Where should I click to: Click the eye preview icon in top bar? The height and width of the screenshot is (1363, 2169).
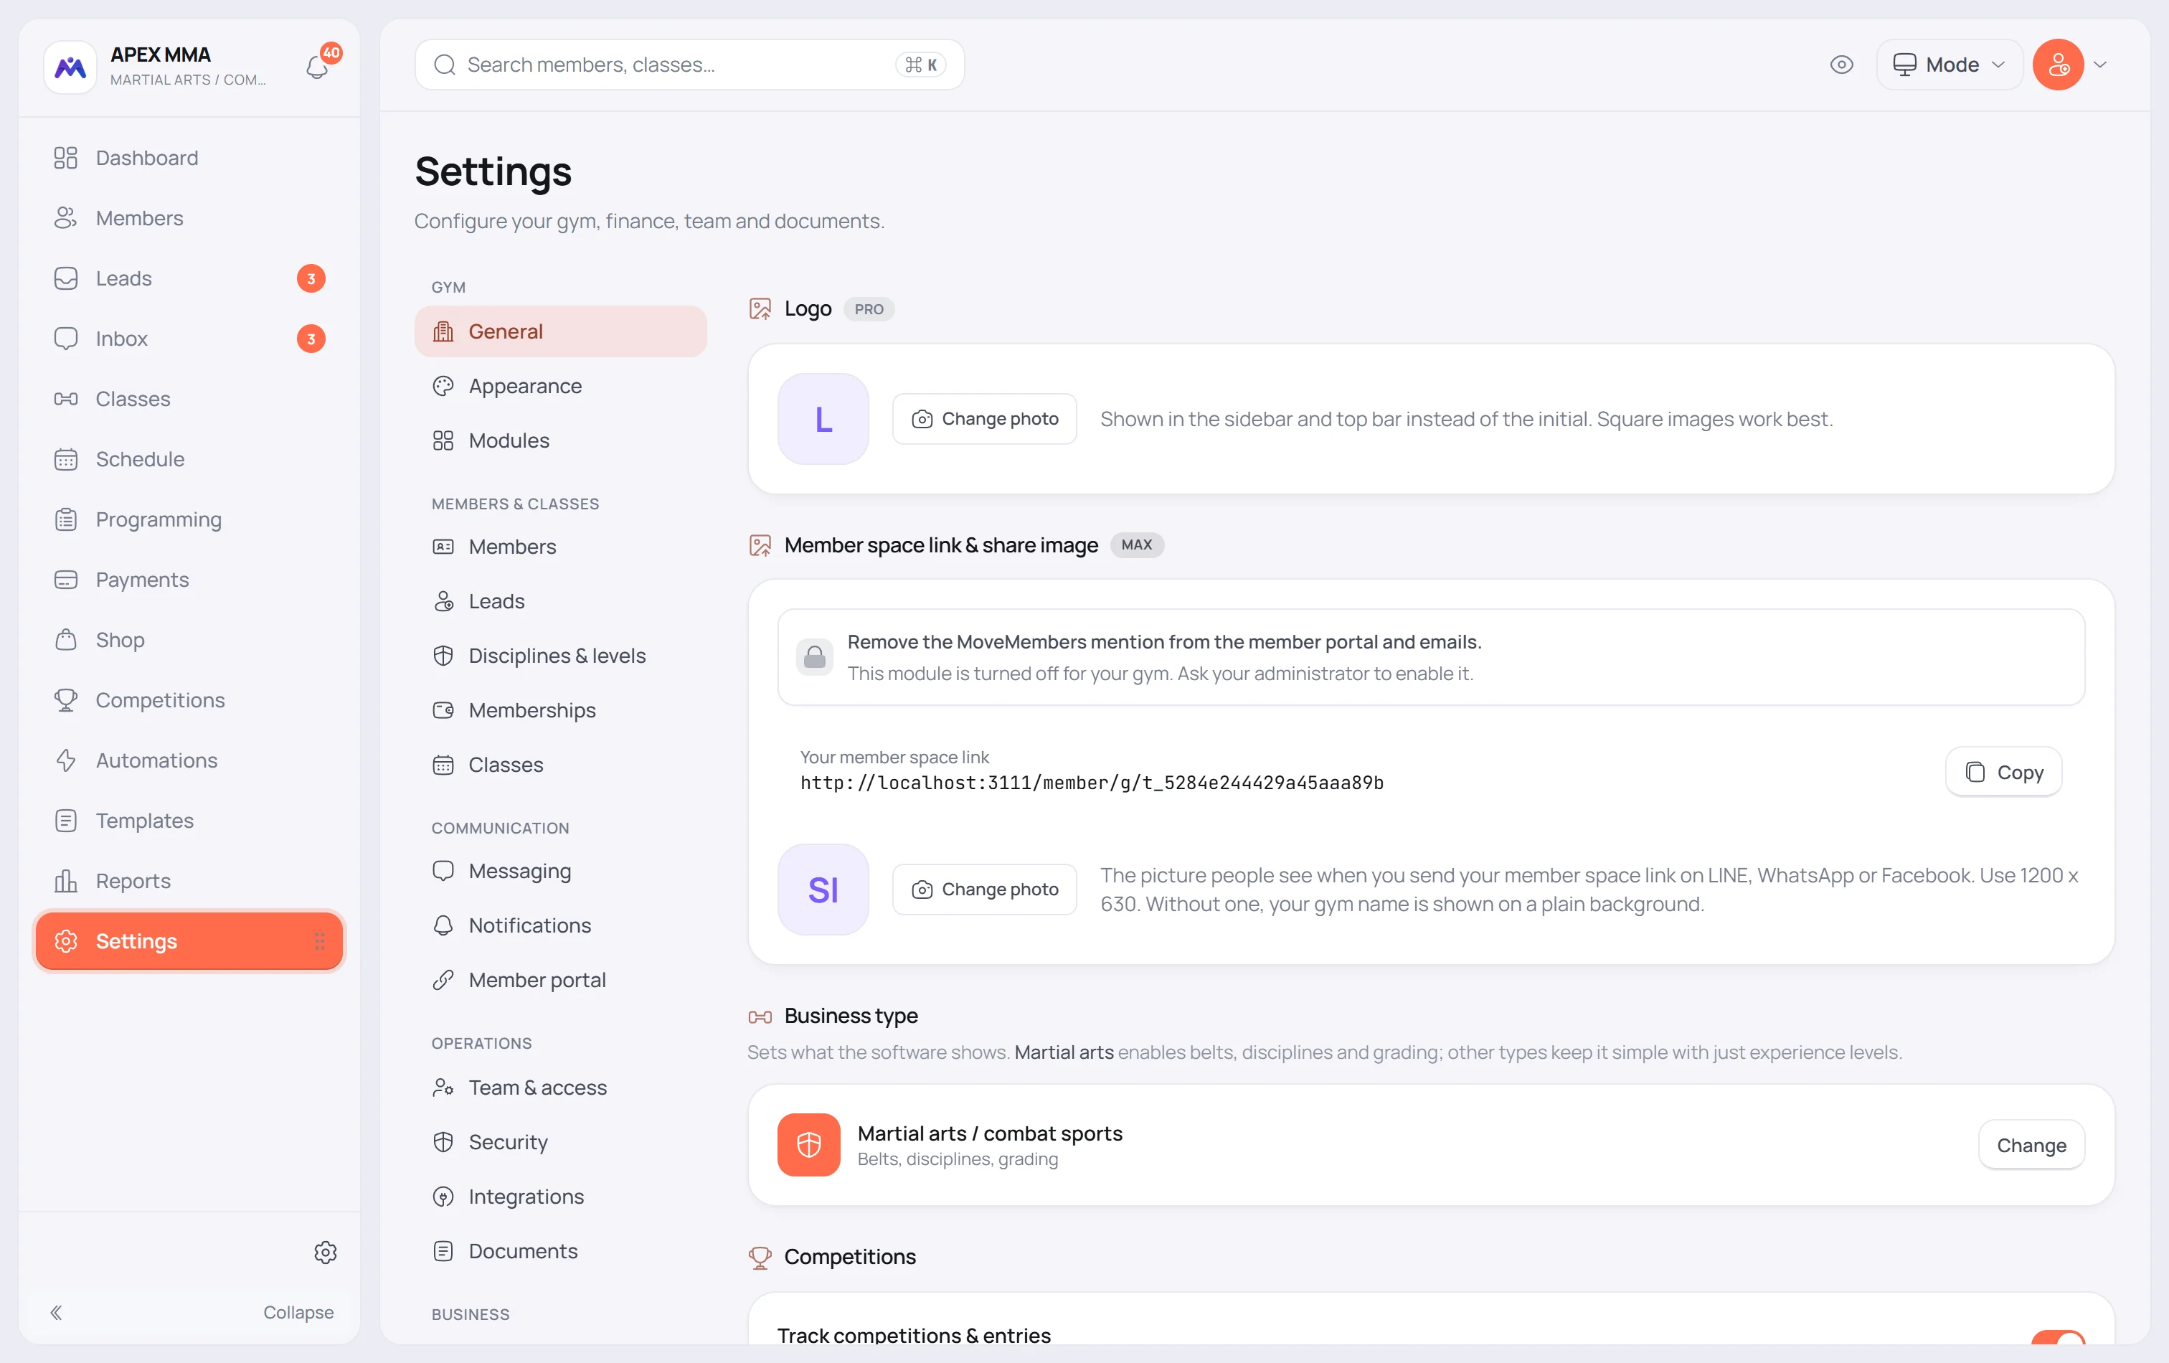click(1841, 65)
